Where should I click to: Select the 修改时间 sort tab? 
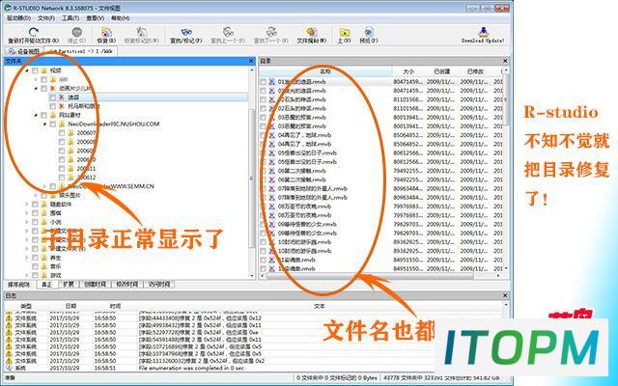pyautogui.click(x=127, y=284)
